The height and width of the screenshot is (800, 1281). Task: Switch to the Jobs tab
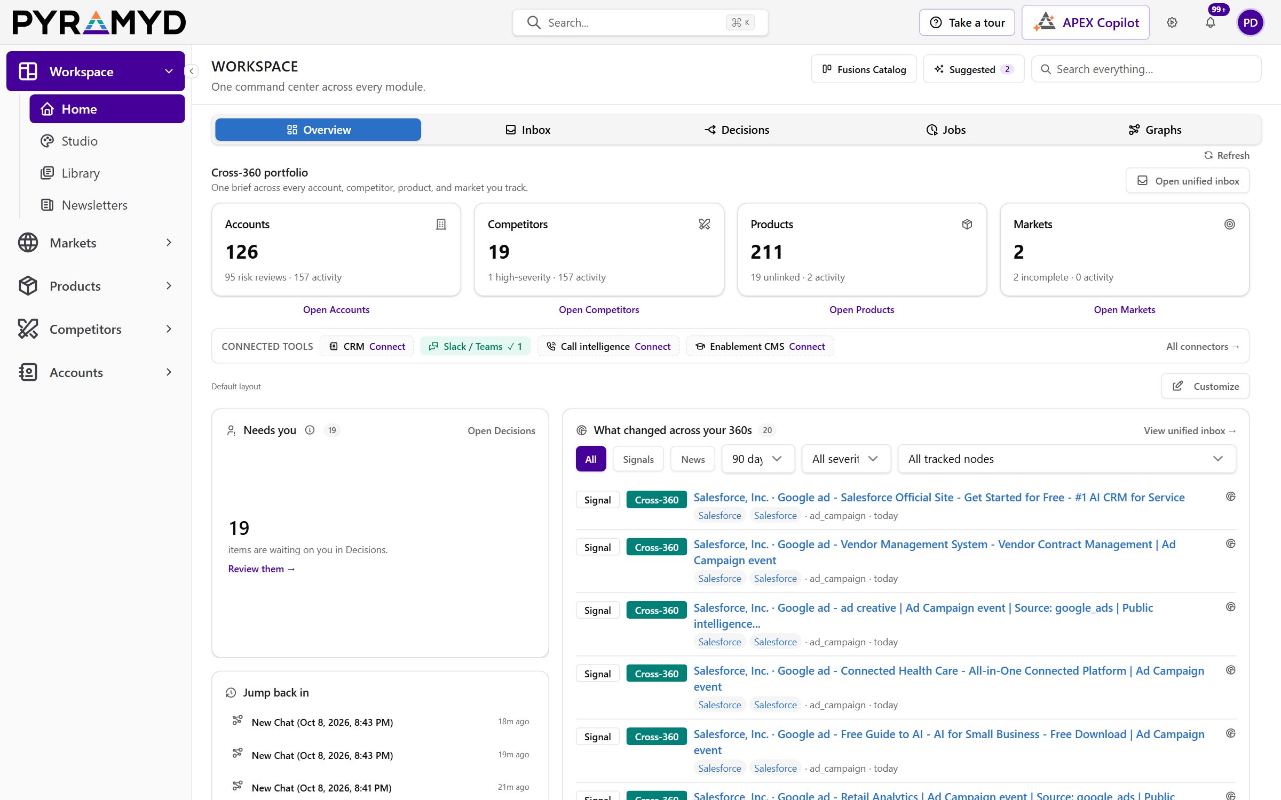[x=946, y=130]
